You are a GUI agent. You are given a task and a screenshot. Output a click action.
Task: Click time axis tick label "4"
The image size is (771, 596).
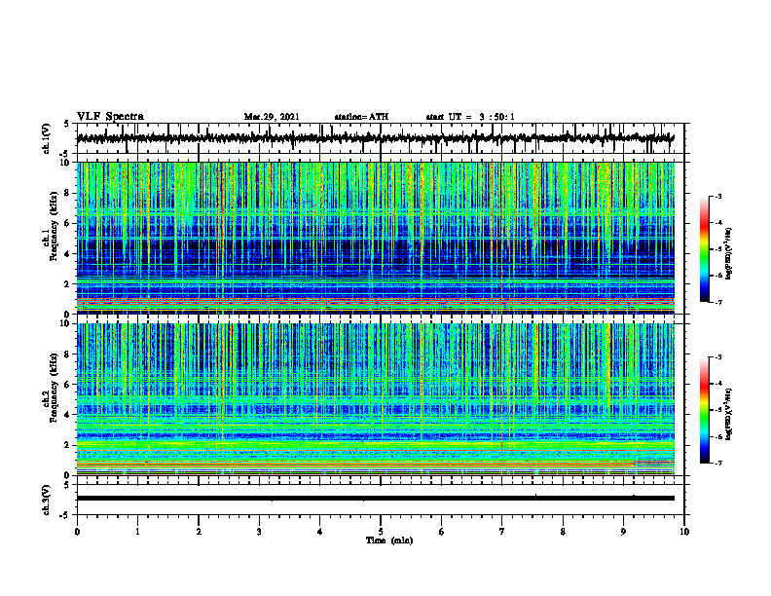pyautogui.click(x=320, y=532)
